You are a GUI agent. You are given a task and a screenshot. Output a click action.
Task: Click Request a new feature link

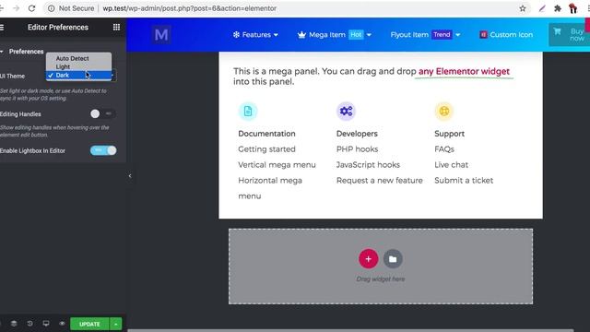[x=379, y=181]
